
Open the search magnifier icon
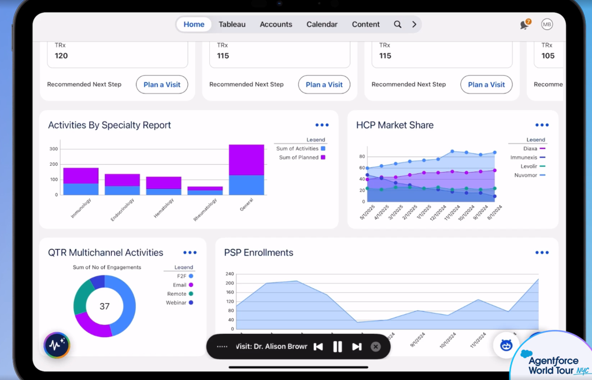click(398, 24)
